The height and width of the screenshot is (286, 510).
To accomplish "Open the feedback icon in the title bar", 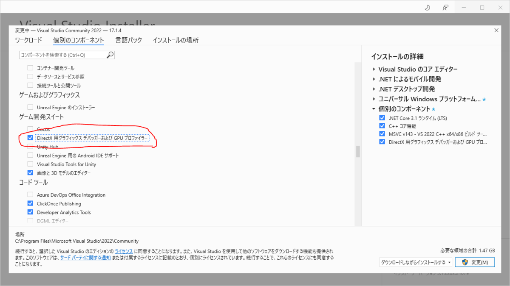I will (x=445, y=7).
